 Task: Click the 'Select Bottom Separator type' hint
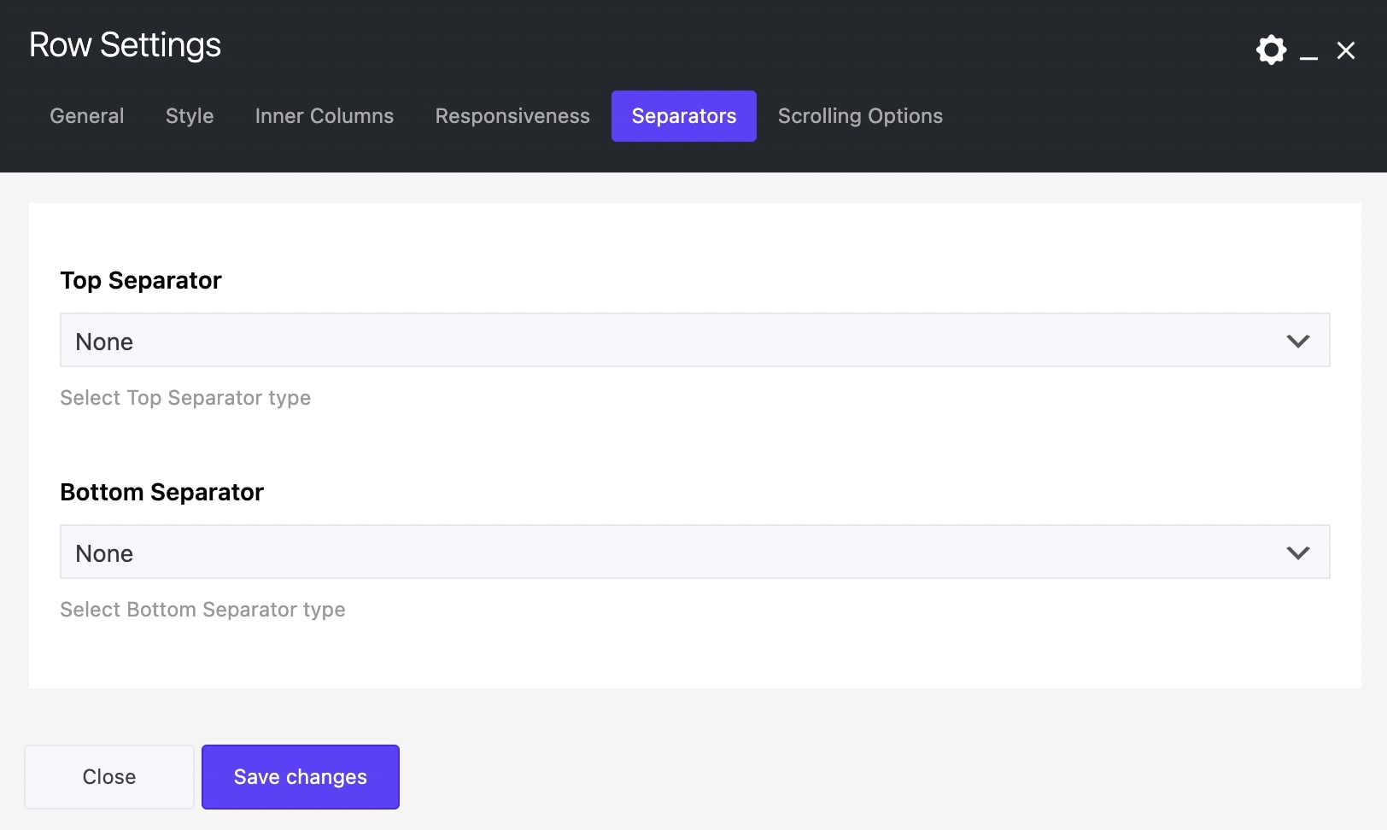[202, 610]
